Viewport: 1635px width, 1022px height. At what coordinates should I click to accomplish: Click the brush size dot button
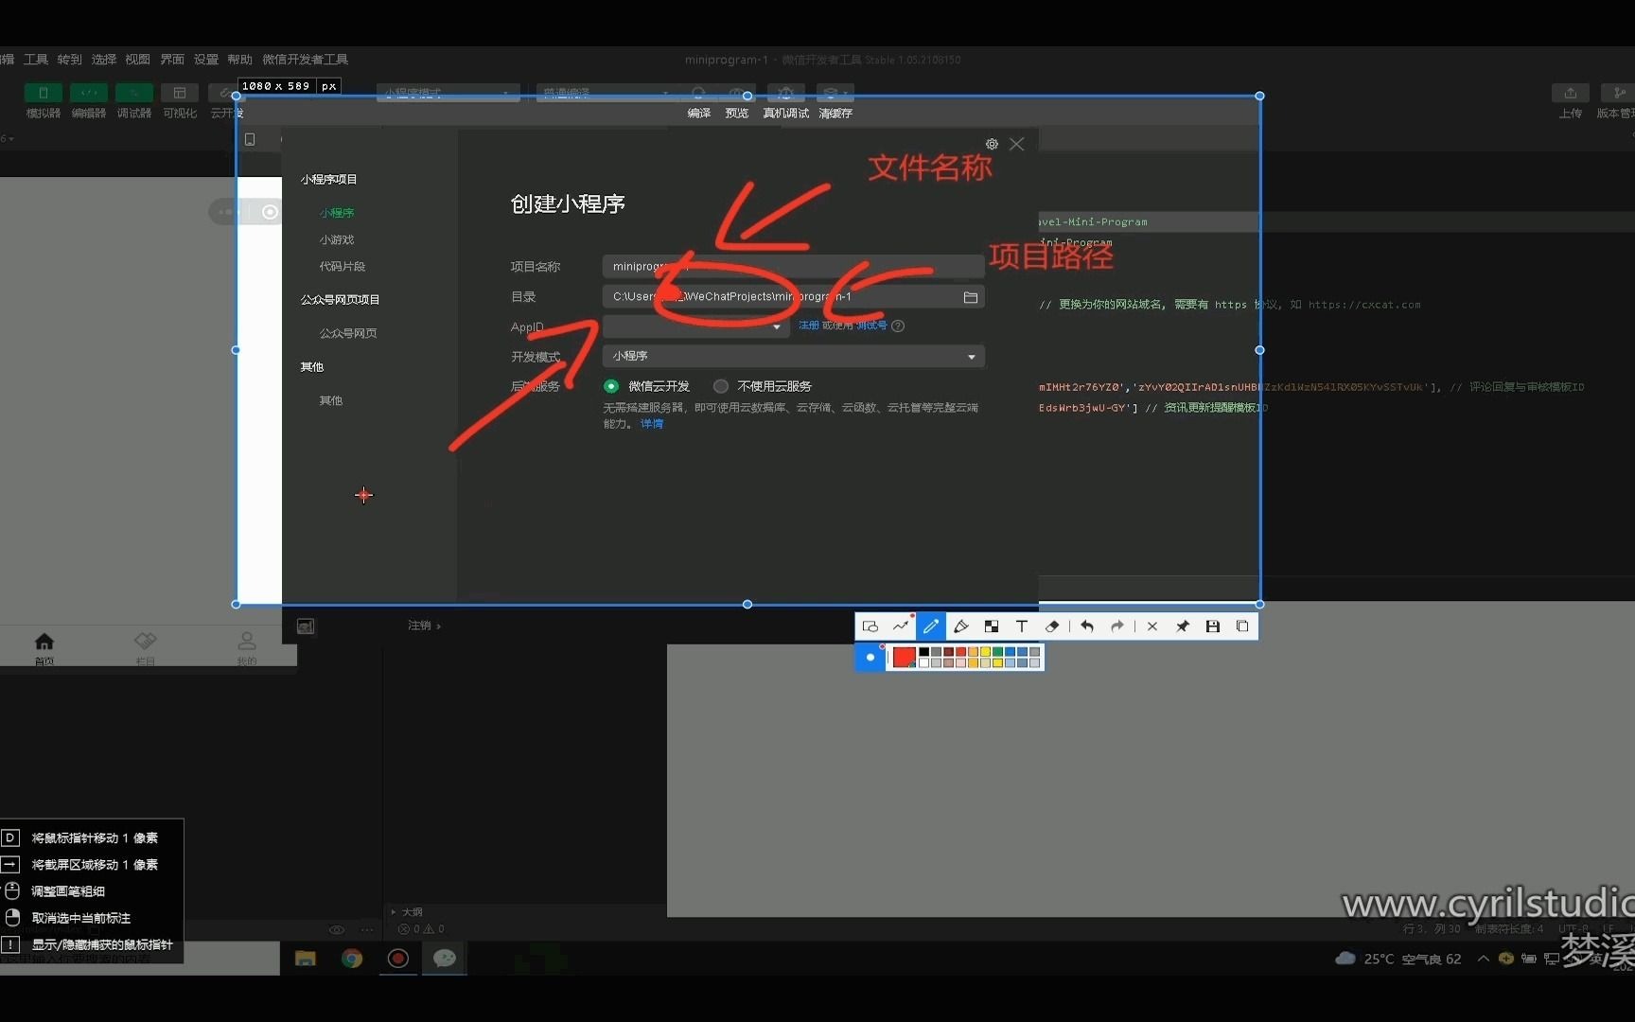tap(870, 657)
